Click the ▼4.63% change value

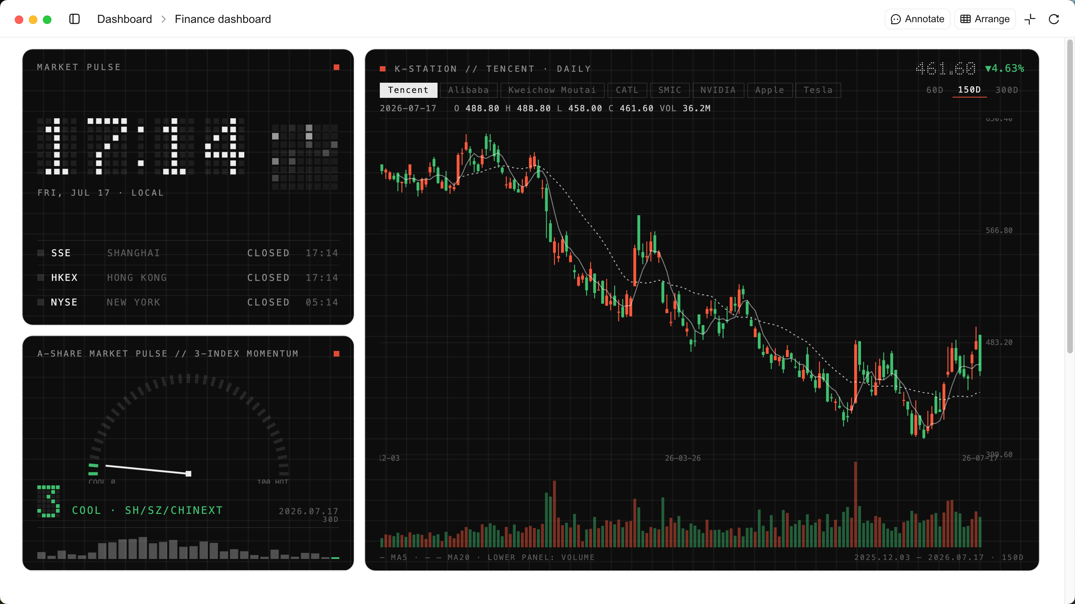click(x=1005, y=68)
